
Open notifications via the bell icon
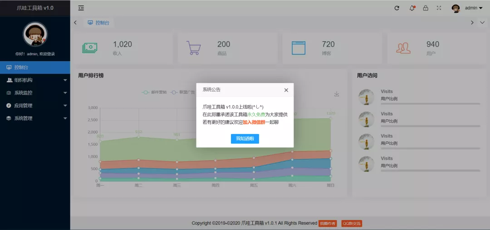click(412, 8)
